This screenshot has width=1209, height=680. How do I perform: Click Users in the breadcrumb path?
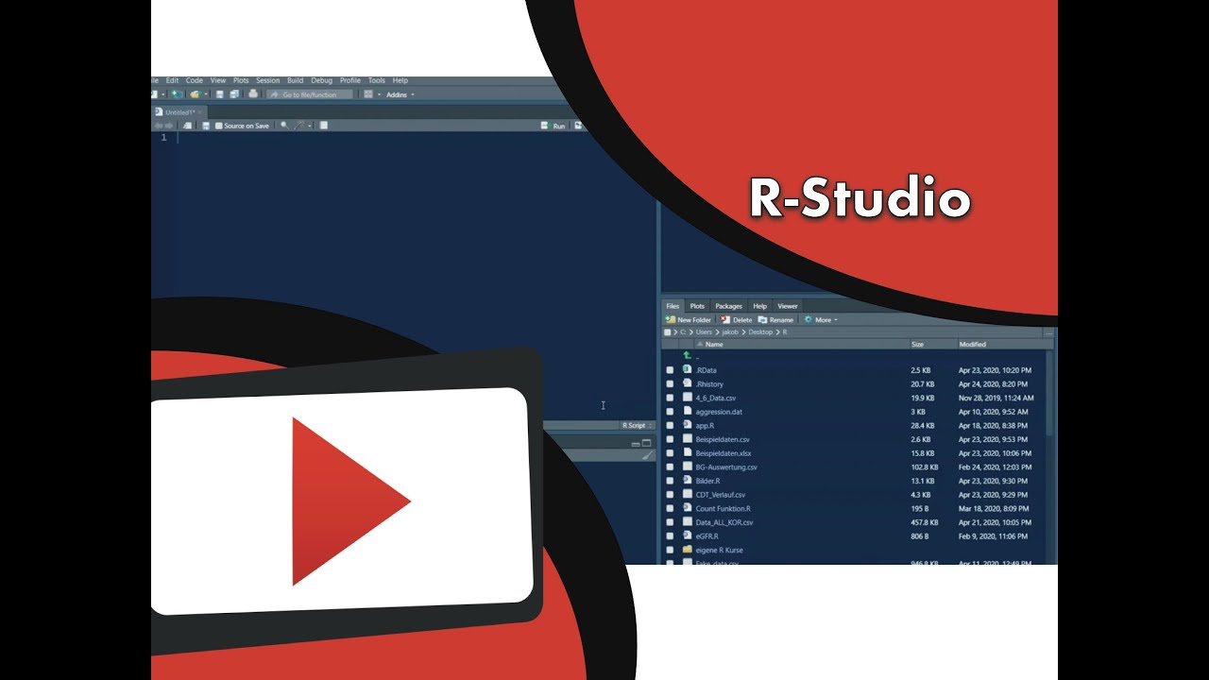click(x=704, y=332)
